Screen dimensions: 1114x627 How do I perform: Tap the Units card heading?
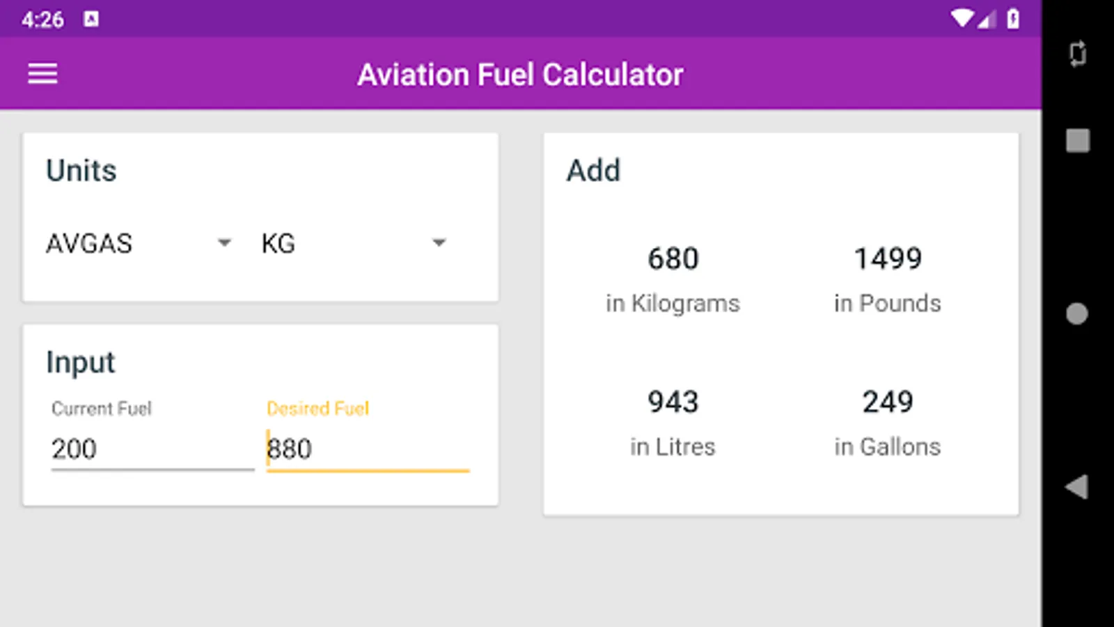(x=81, y=171)
